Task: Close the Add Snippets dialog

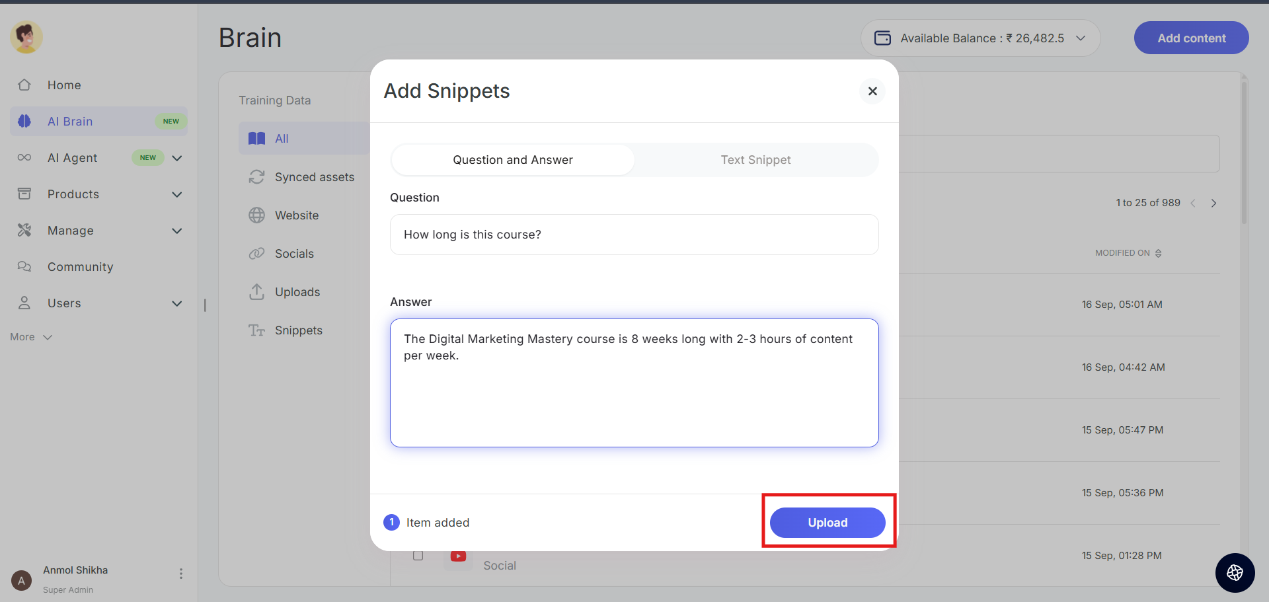Action: coord(872,91)
